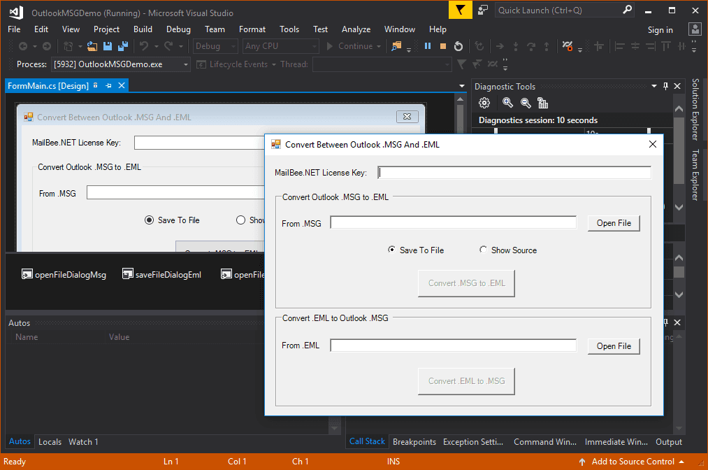The height and width of the screenshot is (470, 708).
Task: Click the Publish arrow icon in status bar
Action: pos(582,462)
